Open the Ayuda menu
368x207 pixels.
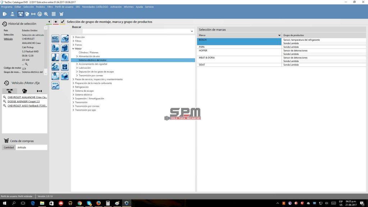click(x=139, y=7)
